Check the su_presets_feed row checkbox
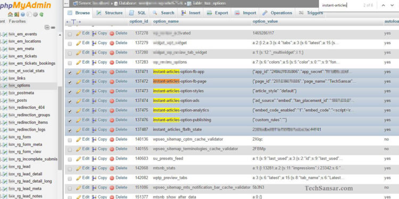 [70, 159]
